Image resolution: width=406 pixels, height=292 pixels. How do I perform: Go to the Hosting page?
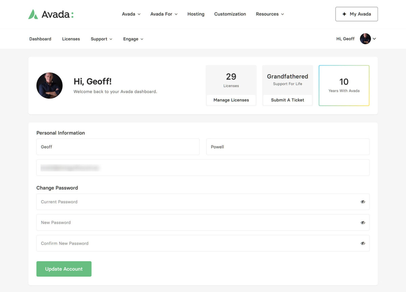tap(196, 14)
